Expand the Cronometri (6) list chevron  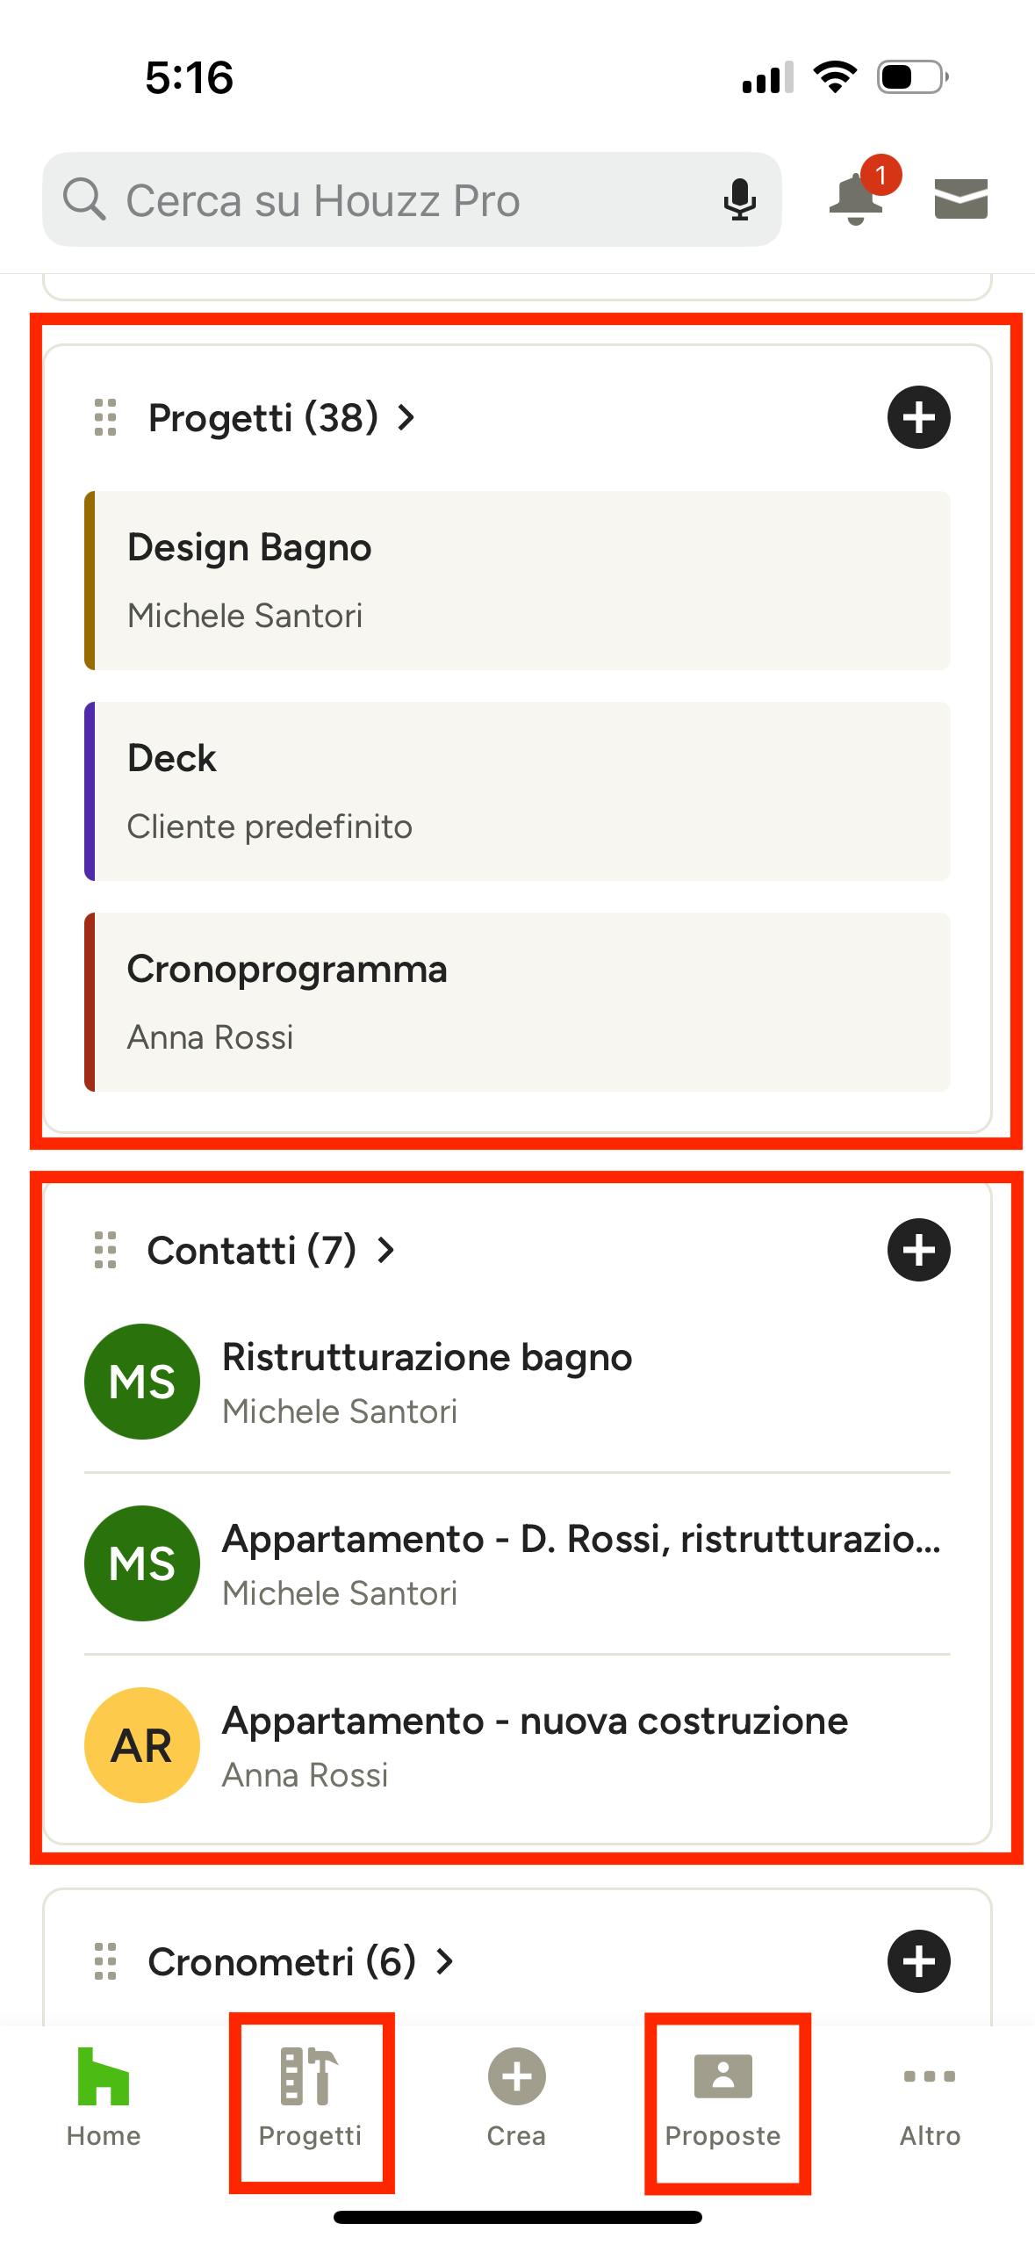point(444,1961)
